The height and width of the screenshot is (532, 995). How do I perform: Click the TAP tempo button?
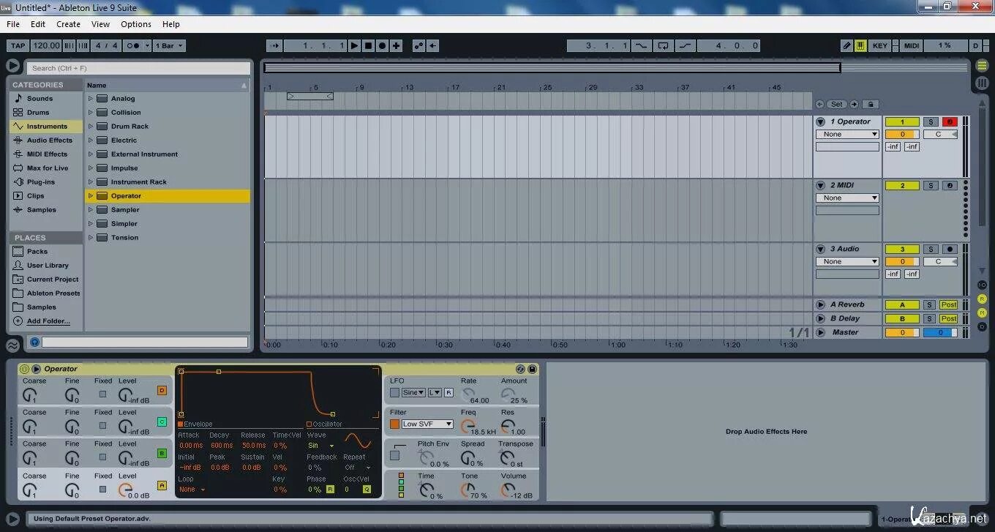coord(18,45)
